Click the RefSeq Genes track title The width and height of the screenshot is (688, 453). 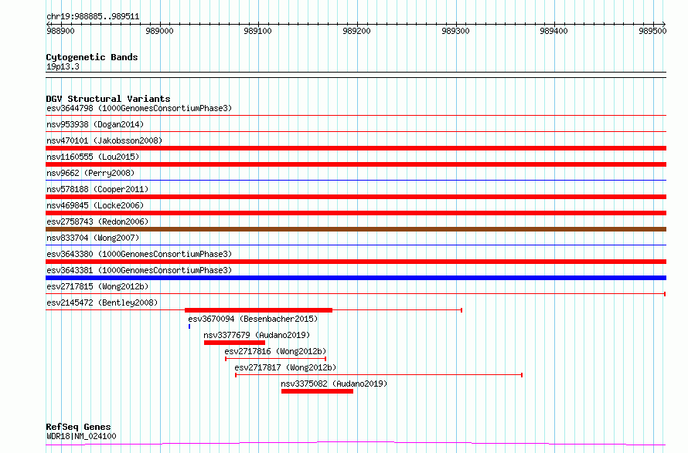tap(78, 427)
